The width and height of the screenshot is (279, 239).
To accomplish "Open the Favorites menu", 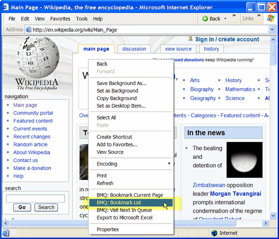I will click(x=60, y=18).
